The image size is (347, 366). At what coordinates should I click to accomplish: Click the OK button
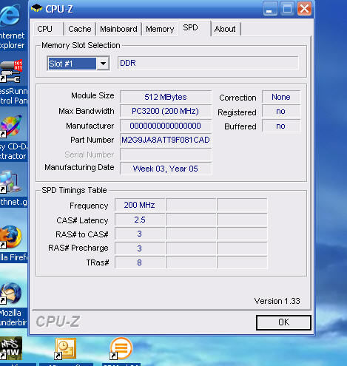[x=283, y=322]
